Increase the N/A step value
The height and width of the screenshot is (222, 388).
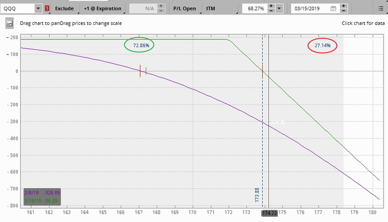161,6
